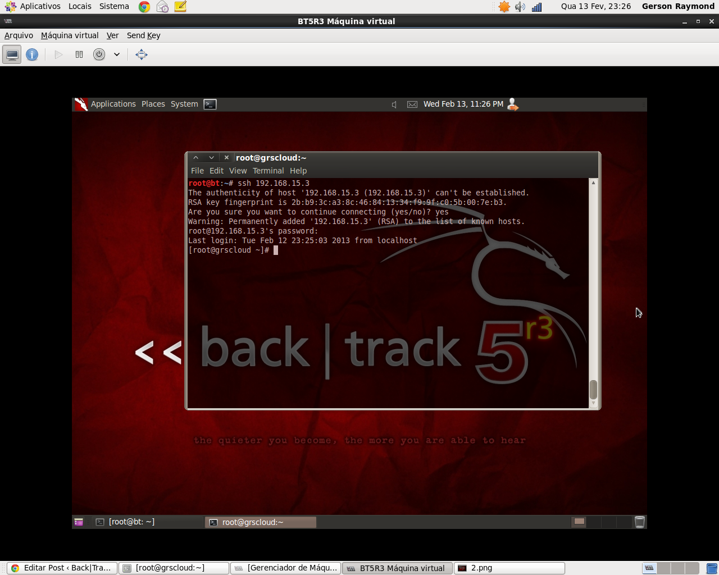Open the terminal File menu

[197, 171]
